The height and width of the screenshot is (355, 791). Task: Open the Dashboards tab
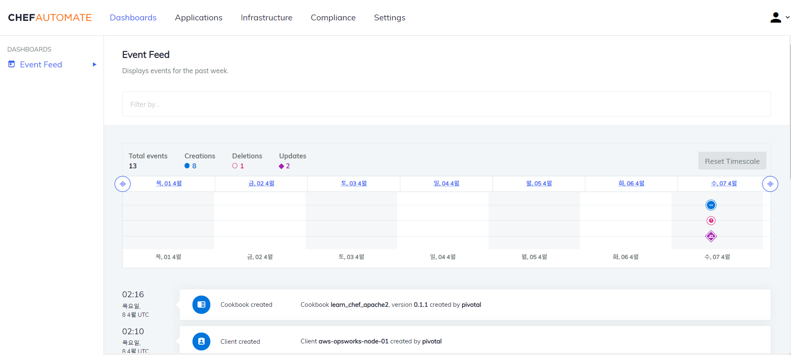coord(133,17)
